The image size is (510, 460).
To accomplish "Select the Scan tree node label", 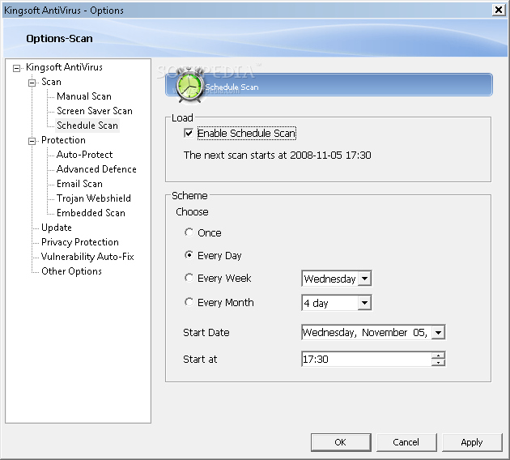I will tap(51, 82).
